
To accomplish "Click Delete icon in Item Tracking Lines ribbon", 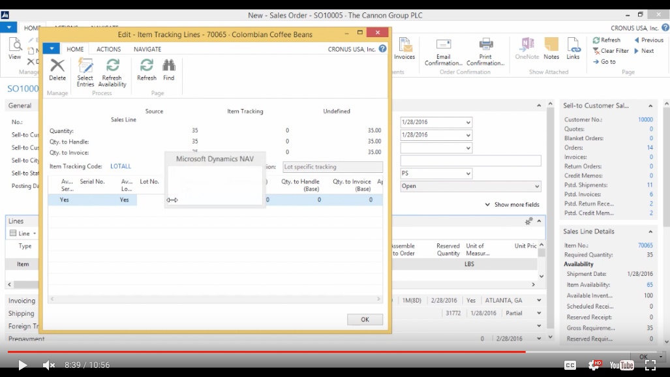I will (57, 70).
